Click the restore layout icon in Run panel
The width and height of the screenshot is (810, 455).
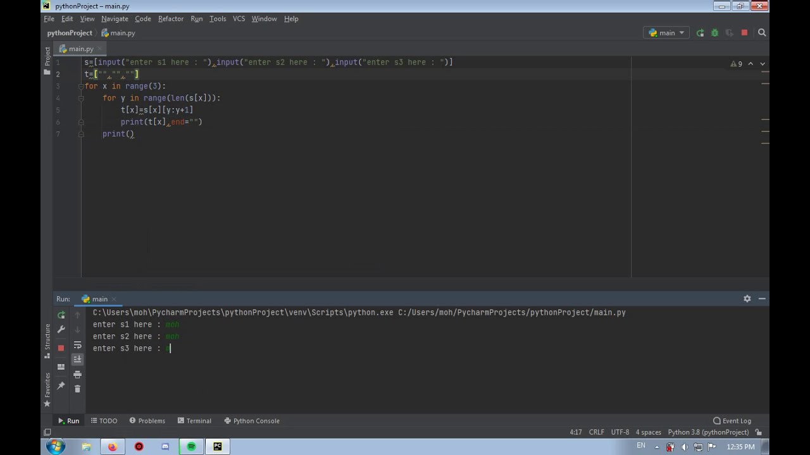point(61,367)
